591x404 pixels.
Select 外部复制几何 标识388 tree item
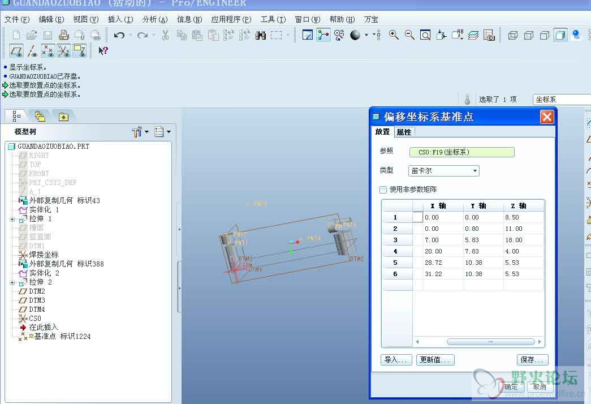pyautogui.click(x=66, y=264)
